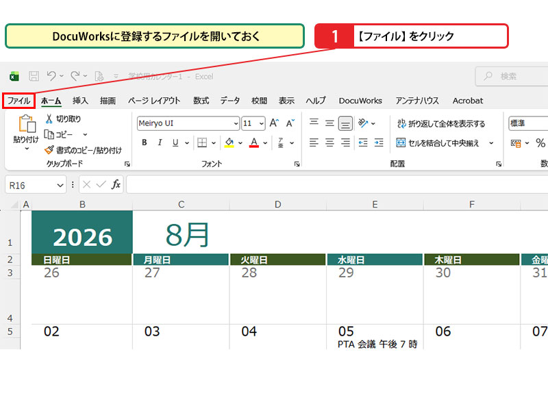
Task: Open the 標準 number format box
Action: click(x=528, y=123)
